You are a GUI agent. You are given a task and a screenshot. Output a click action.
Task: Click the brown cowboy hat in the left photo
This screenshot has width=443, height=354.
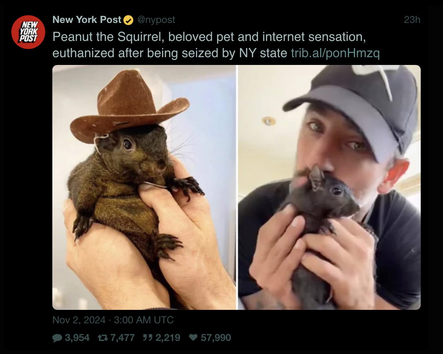pyautogui.click(x=129, y=106)
